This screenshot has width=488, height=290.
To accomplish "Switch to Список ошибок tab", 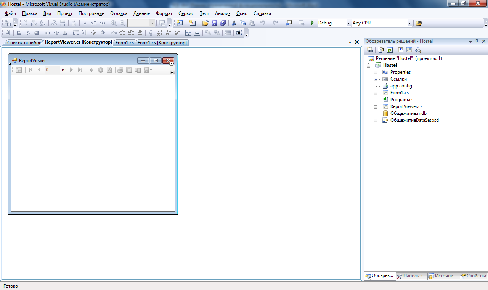I will click(23, 43).
